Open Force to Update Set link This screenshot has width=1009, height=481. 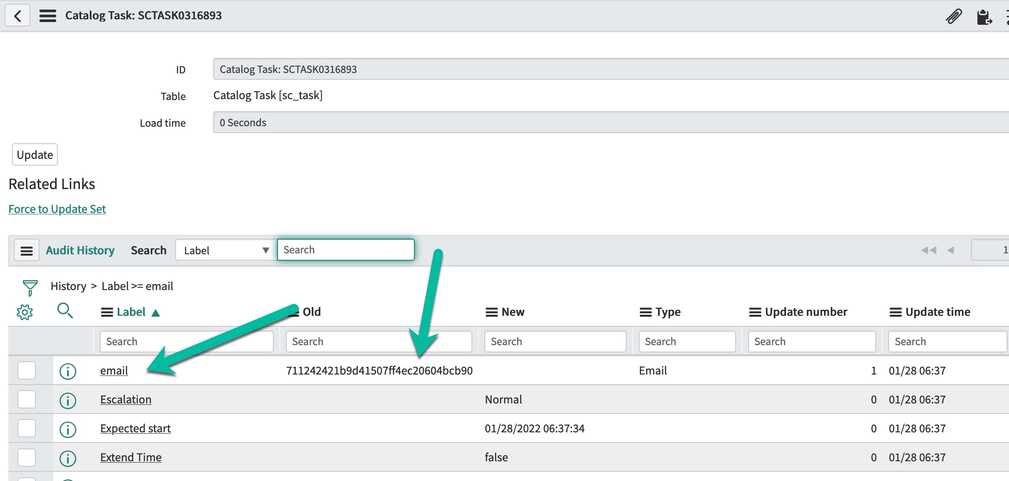click(x=57, y=209)
